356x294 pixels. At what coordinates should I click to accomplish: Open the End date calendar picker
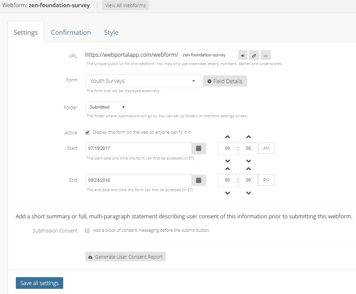pos(199,180)
